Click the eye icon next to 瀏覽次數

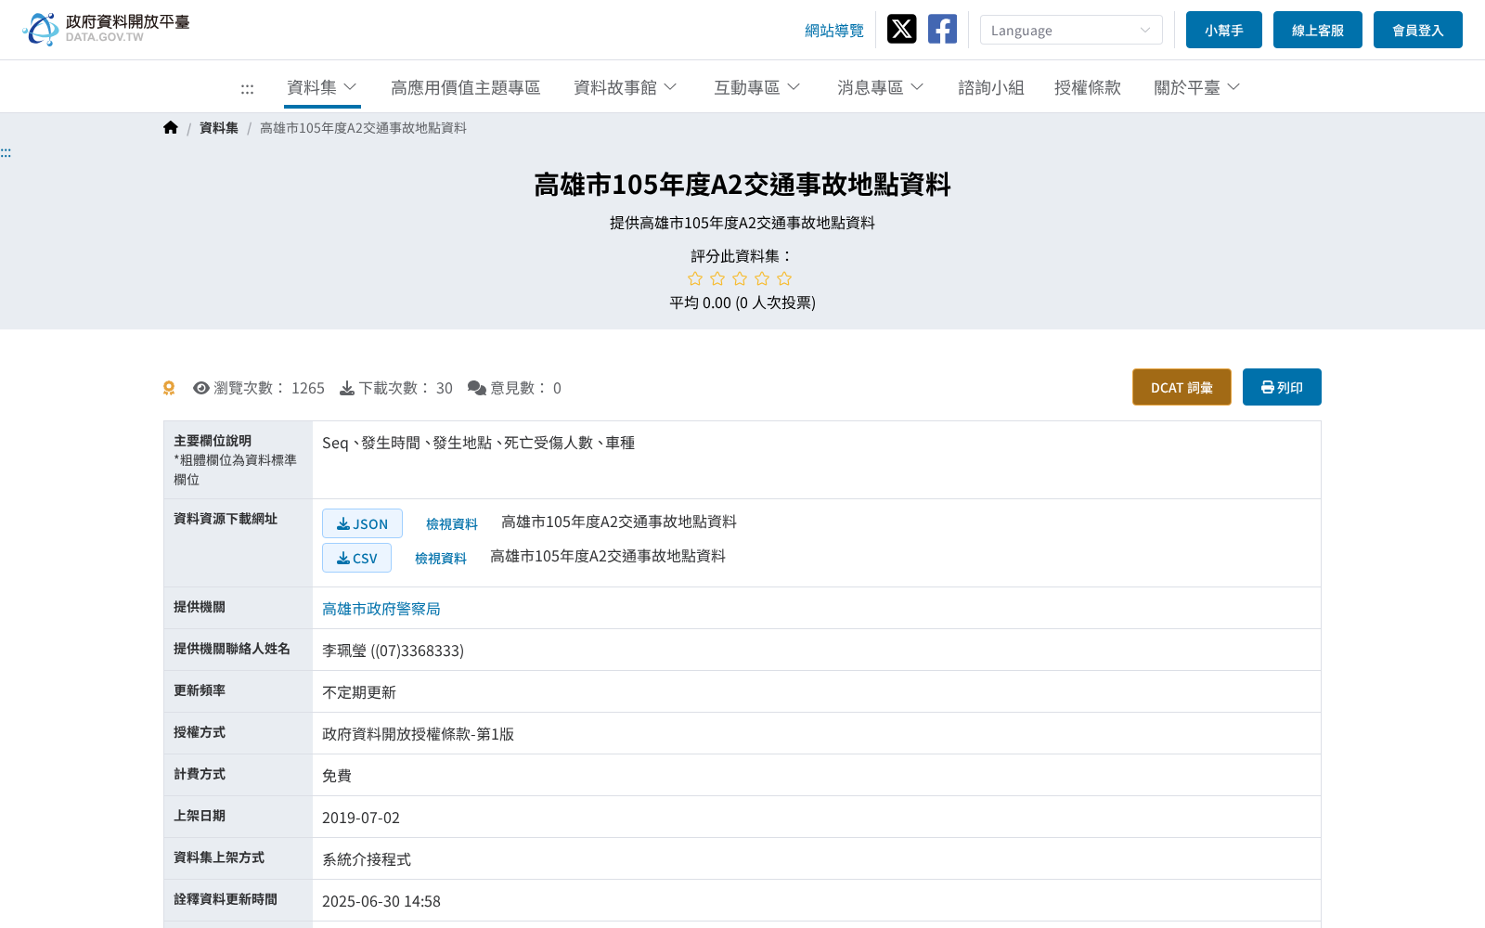200,388
